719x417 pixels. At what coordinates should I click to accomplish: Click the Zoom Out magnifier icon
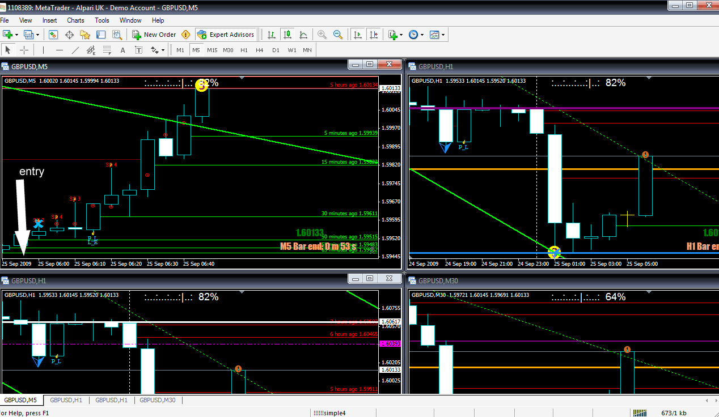(x=338, y=35)
